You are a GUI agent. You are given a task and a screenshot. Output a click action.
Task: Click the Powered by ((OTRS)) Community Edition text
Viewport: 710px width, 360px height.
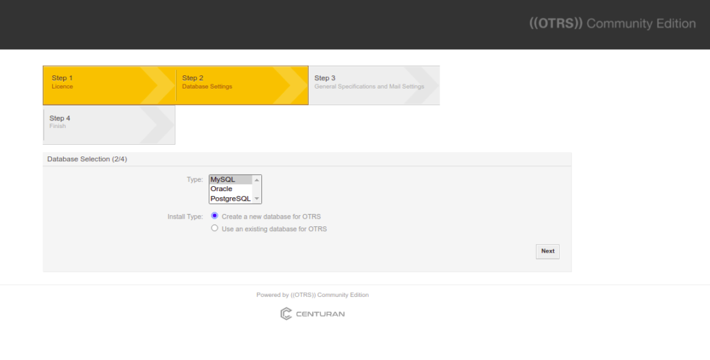(313, 295)
